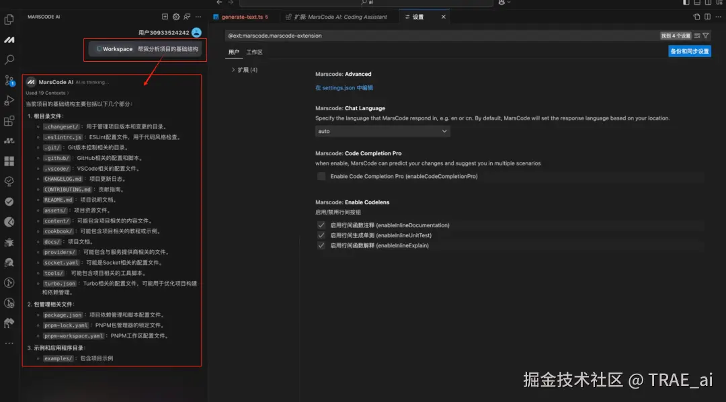Click the .github/ entry
The width and height of the screenshot is (726, 402).
point(57,158)
